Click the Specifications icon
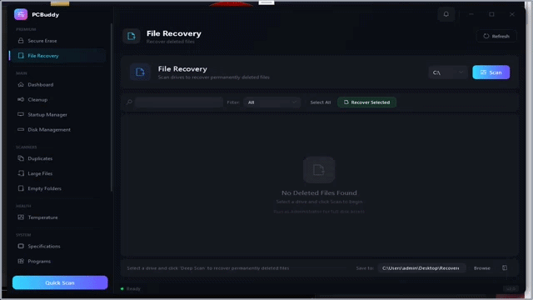This screenshot has height=300, width=533. coord(21,246)
